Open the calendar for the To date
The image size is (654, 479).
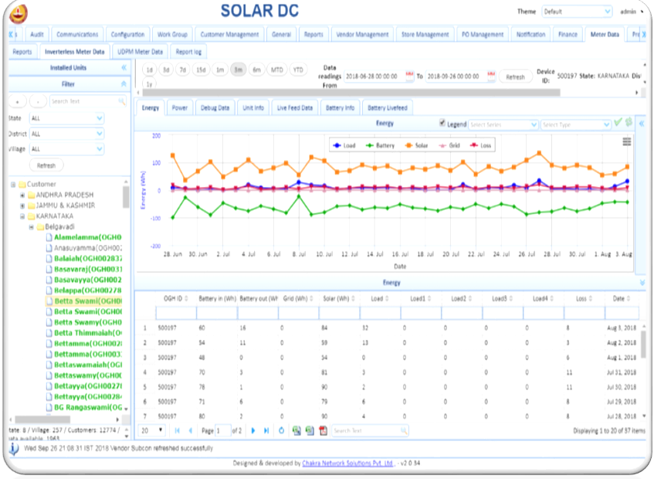pos(491,76)
